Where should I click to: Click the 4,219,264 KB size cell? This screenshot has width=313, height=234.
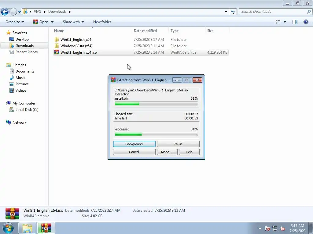(x=217, y=52)
